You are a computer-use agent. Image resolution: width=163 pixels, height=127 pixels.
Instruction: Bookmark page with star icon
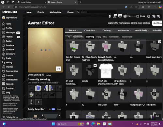pos(136,7)
